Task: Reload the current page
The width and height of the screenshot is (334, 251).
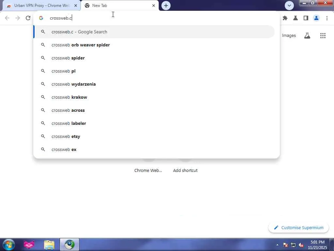Action: 28,18
